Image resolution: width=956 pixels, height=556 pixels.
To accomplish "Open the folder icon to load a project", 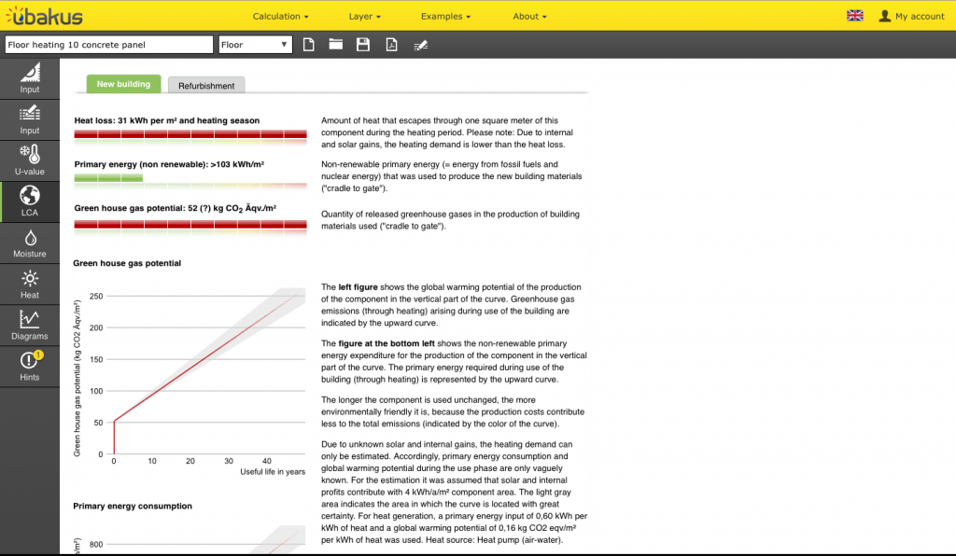I will (336, 45).
